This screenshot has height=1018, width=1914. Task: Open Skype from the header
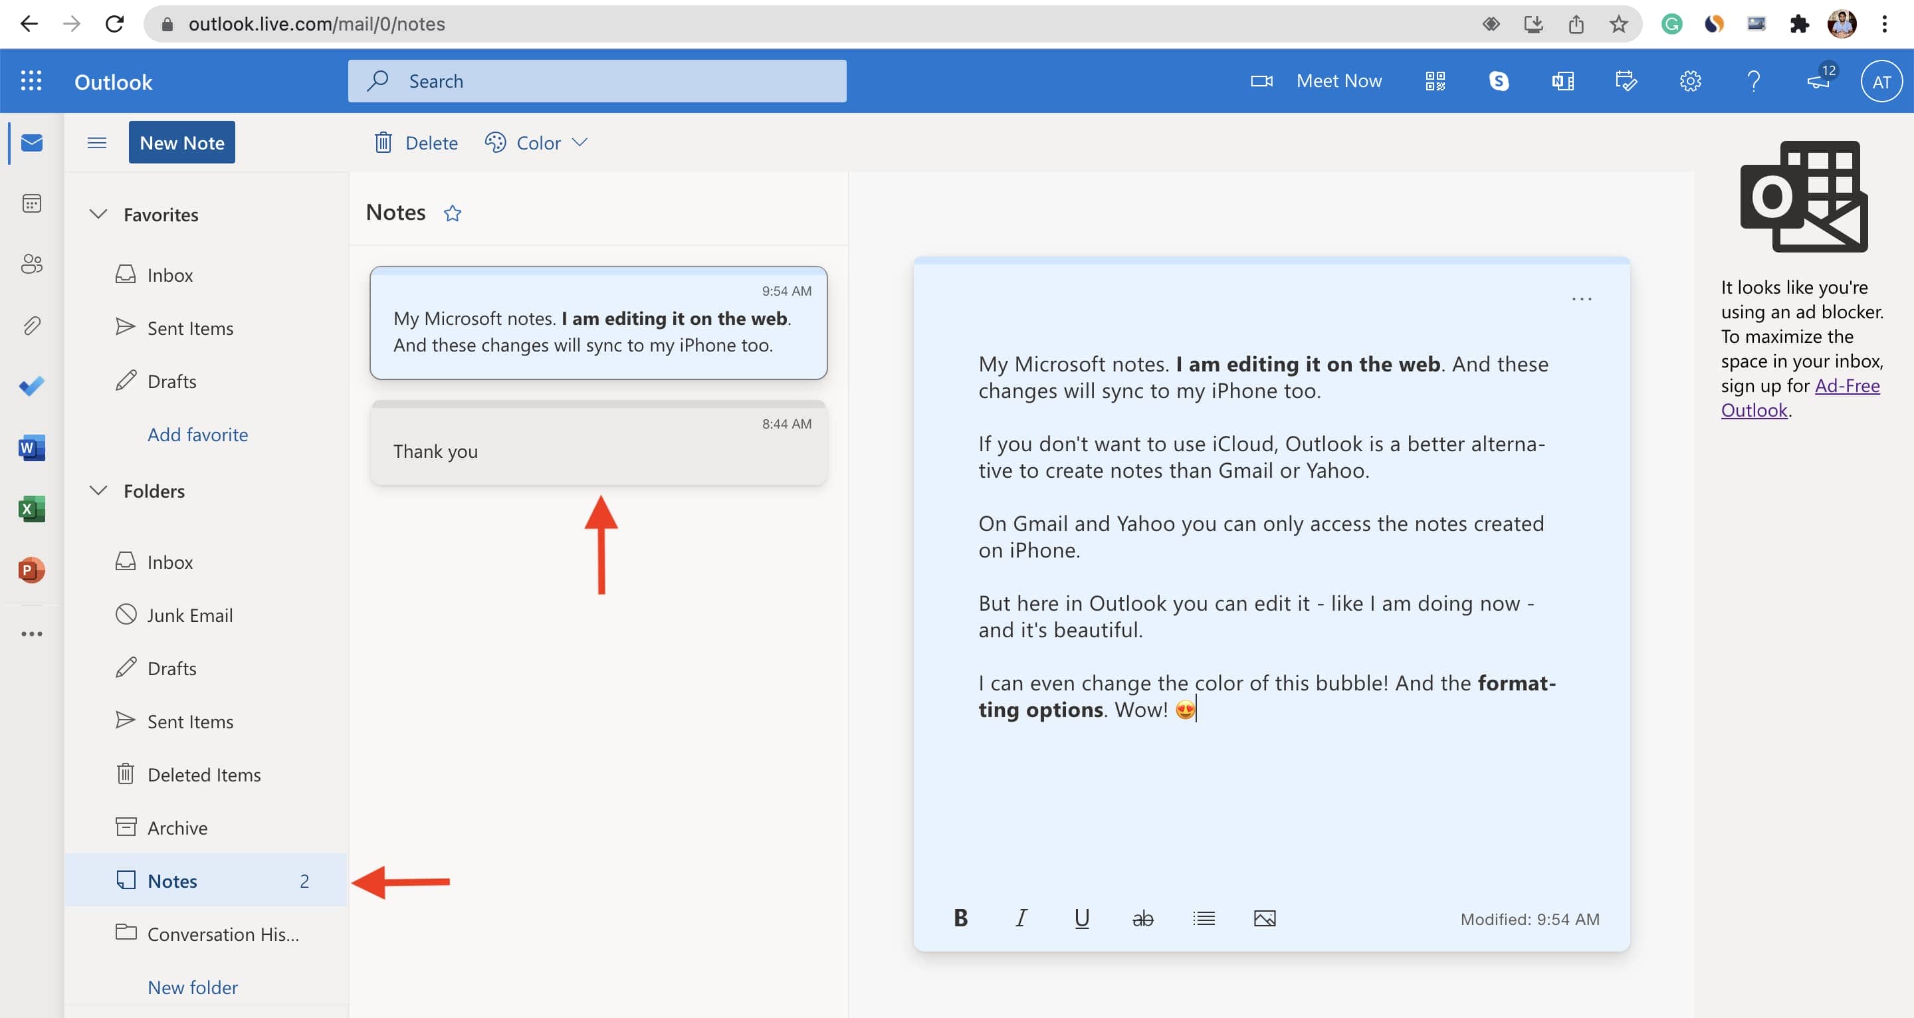click(1499, 81)
